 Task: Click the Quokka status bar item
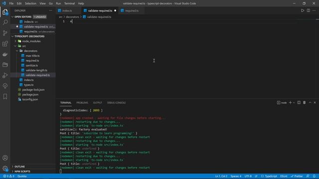pos(22,176)
